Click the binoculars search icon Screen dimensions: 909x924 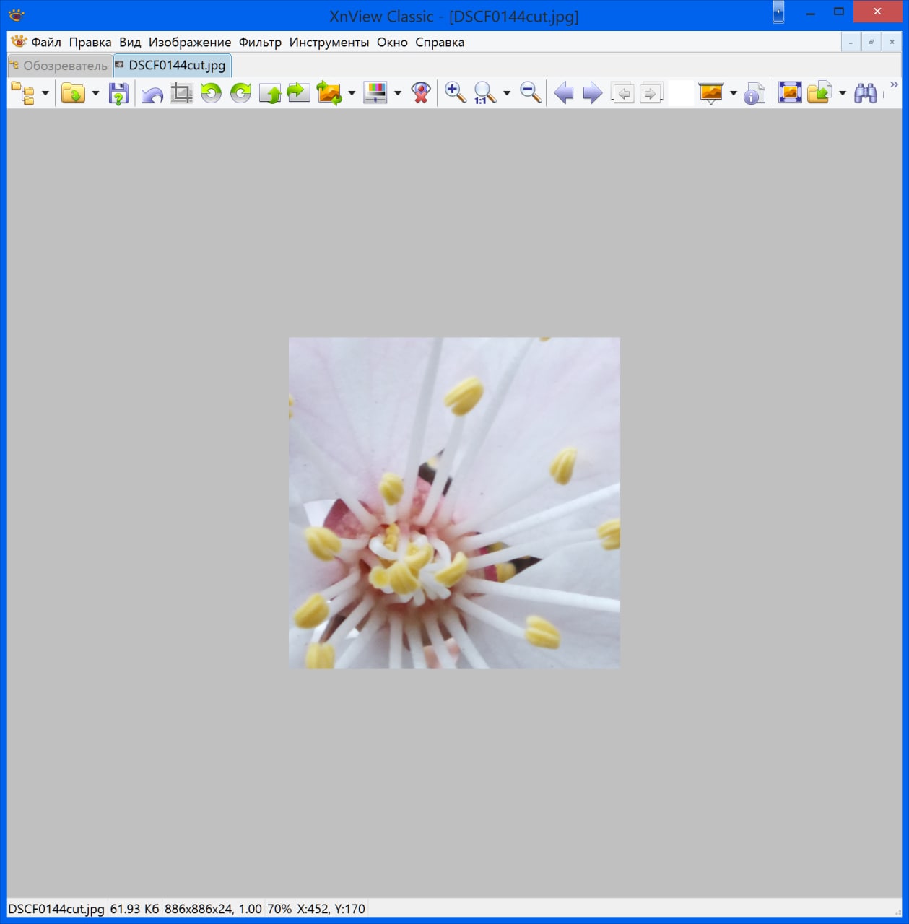tap(866, 93)
